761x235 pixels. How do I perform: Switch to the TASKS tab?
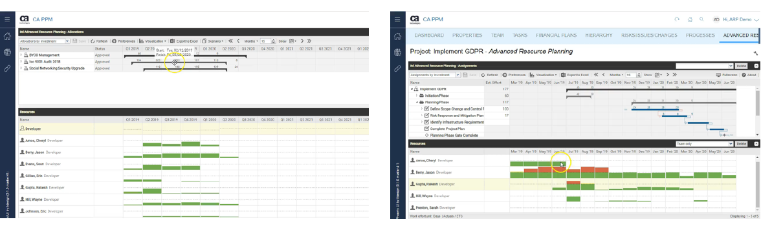[520, 36]
